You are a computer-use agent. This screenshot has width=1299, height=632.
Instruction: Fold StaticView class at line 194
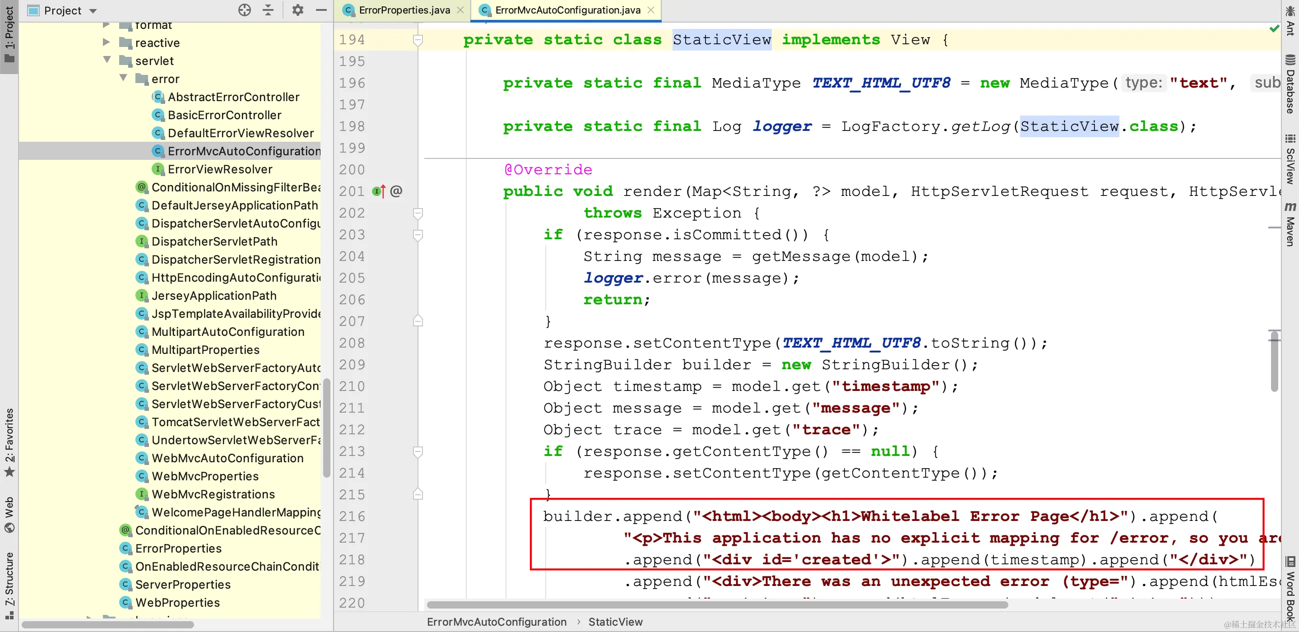pyautogui.click(x=418, y=40)
